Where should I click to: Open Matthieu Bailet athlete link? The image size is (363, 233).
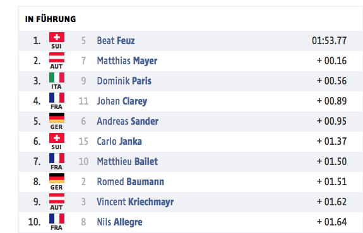click(x=128, y=161)
